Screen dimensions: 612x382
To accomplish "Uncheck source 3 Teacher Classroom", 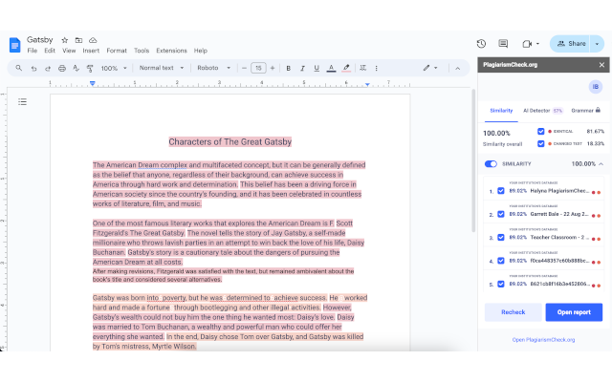I will pyautogui.click(x=501, y=238).
